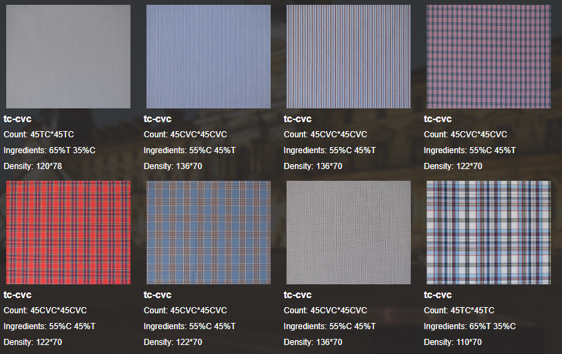Select 'Density: 122*70' under pink gingham fabric
562x354 pixels.
point(453,166)
